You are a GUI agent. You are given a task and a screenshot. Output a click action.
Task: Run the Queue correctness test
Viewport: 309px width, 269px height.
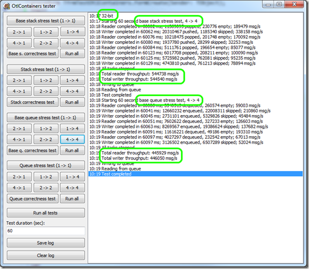click(32, 199)
